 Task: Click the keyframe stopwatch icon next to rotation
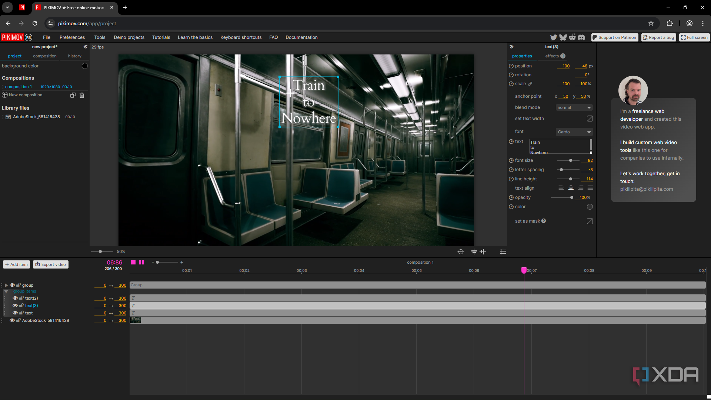(511, 75)
